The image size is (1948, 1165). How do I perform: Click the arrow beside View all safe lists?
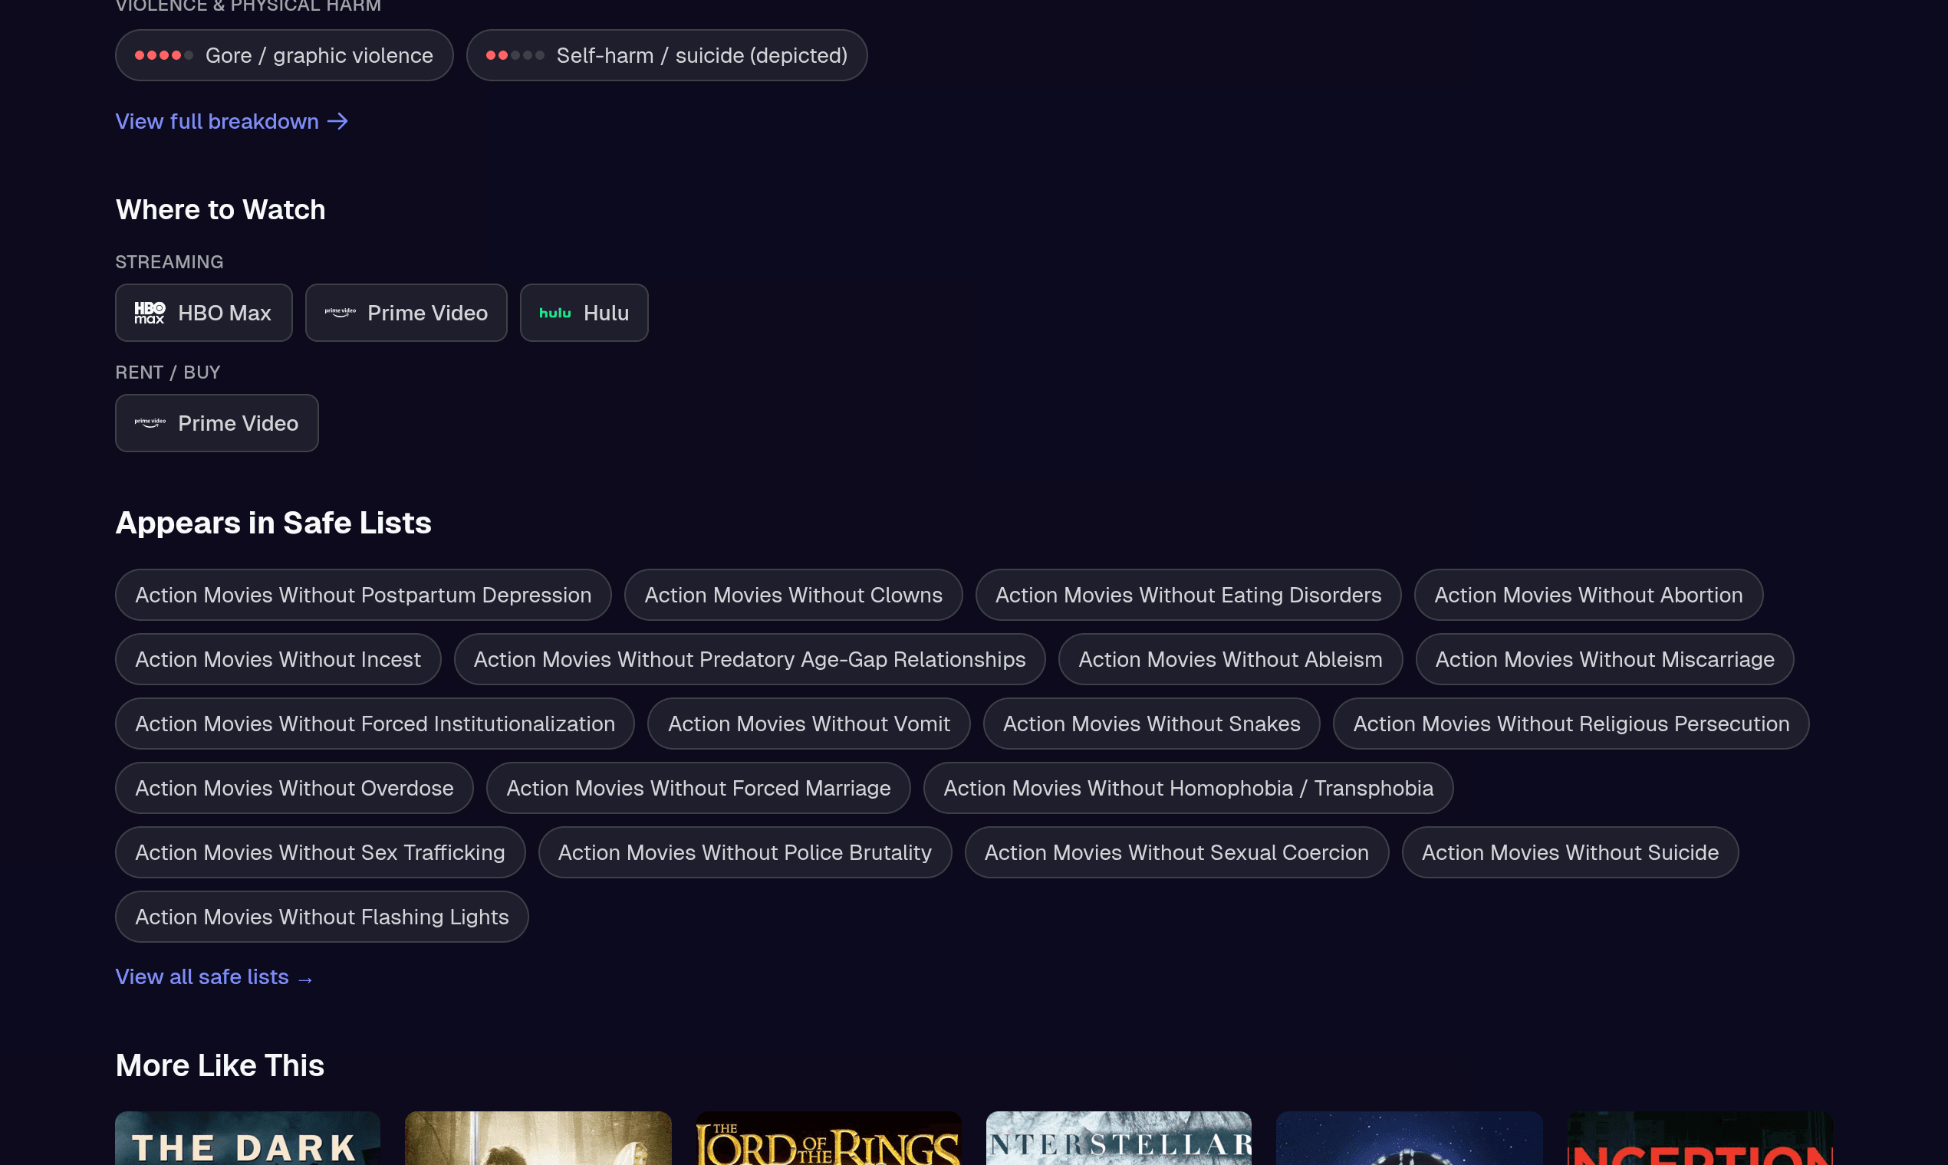(x=305, y=977)
